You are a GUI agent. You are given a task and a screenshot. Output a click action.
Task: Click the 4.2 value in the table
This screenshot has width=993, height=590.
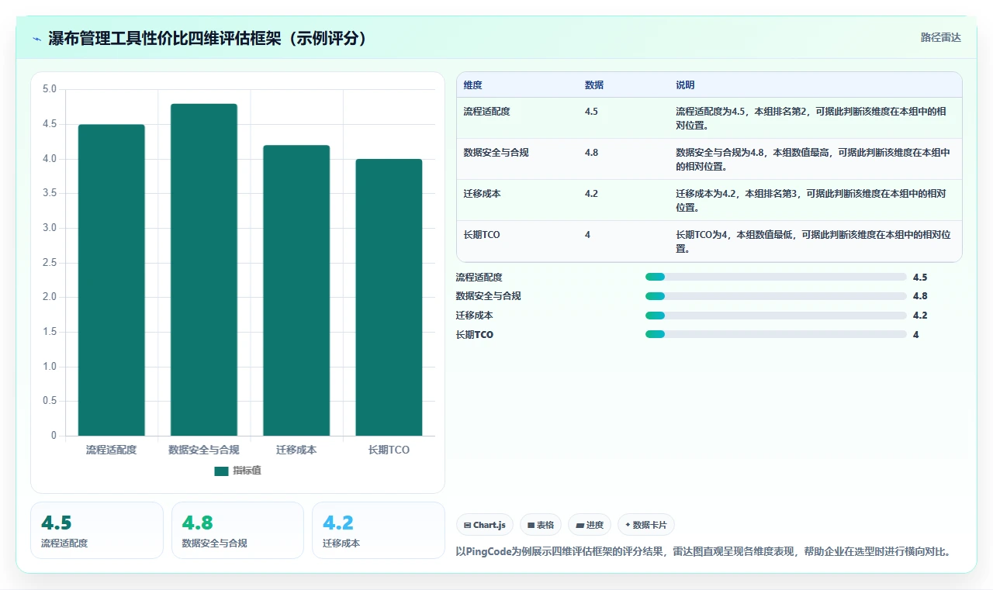point(591,194)
